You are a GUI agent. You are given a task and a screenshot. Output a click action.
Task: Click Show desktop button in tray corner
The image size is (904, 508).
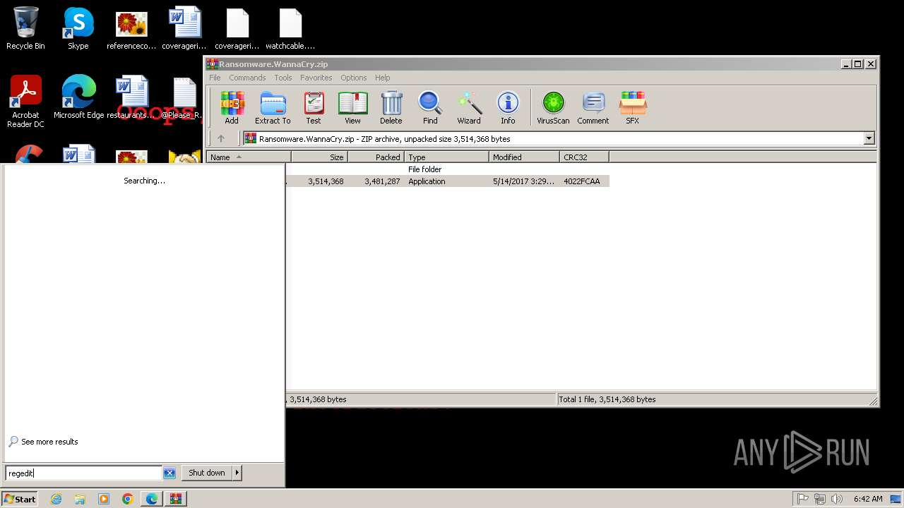point(896,499)
